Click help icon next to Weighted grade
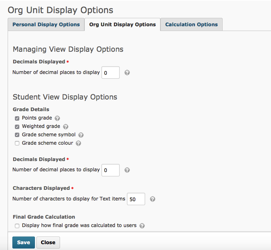The height and width of the screenshot is (250, 271). coord(65,126)
